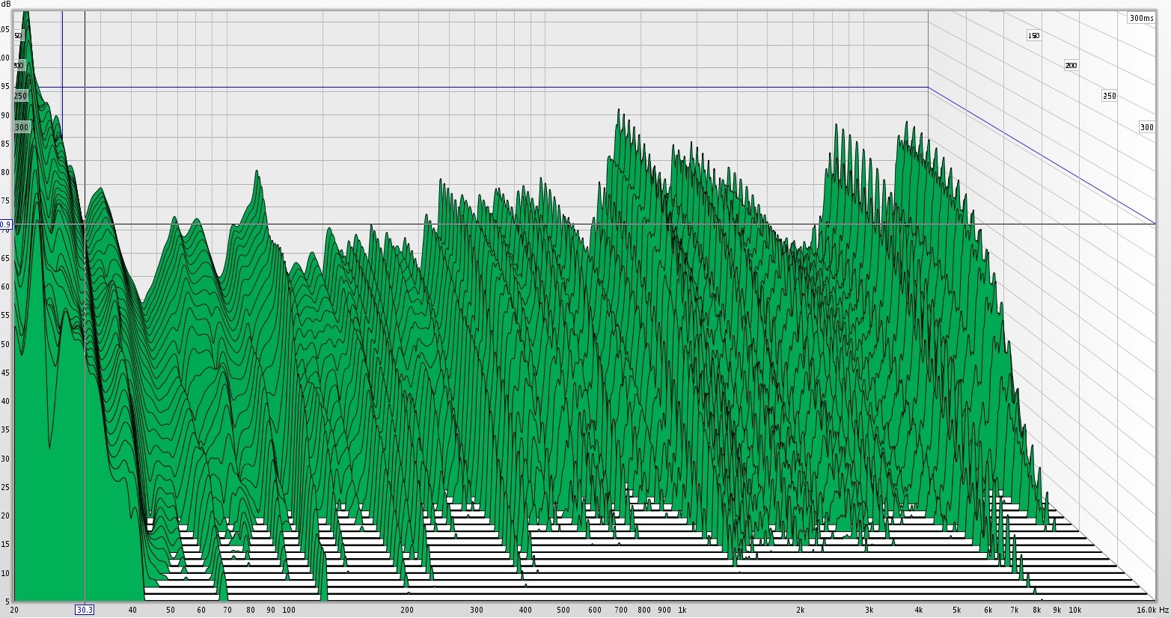Click the 900 Hz frequency axis label
This screenshot has width=1171, height=618.
click(x=664, y=610)
